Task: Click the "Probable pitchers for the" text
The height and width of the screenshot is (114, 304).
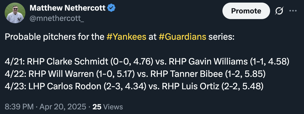Action: (x=54, y=37)
